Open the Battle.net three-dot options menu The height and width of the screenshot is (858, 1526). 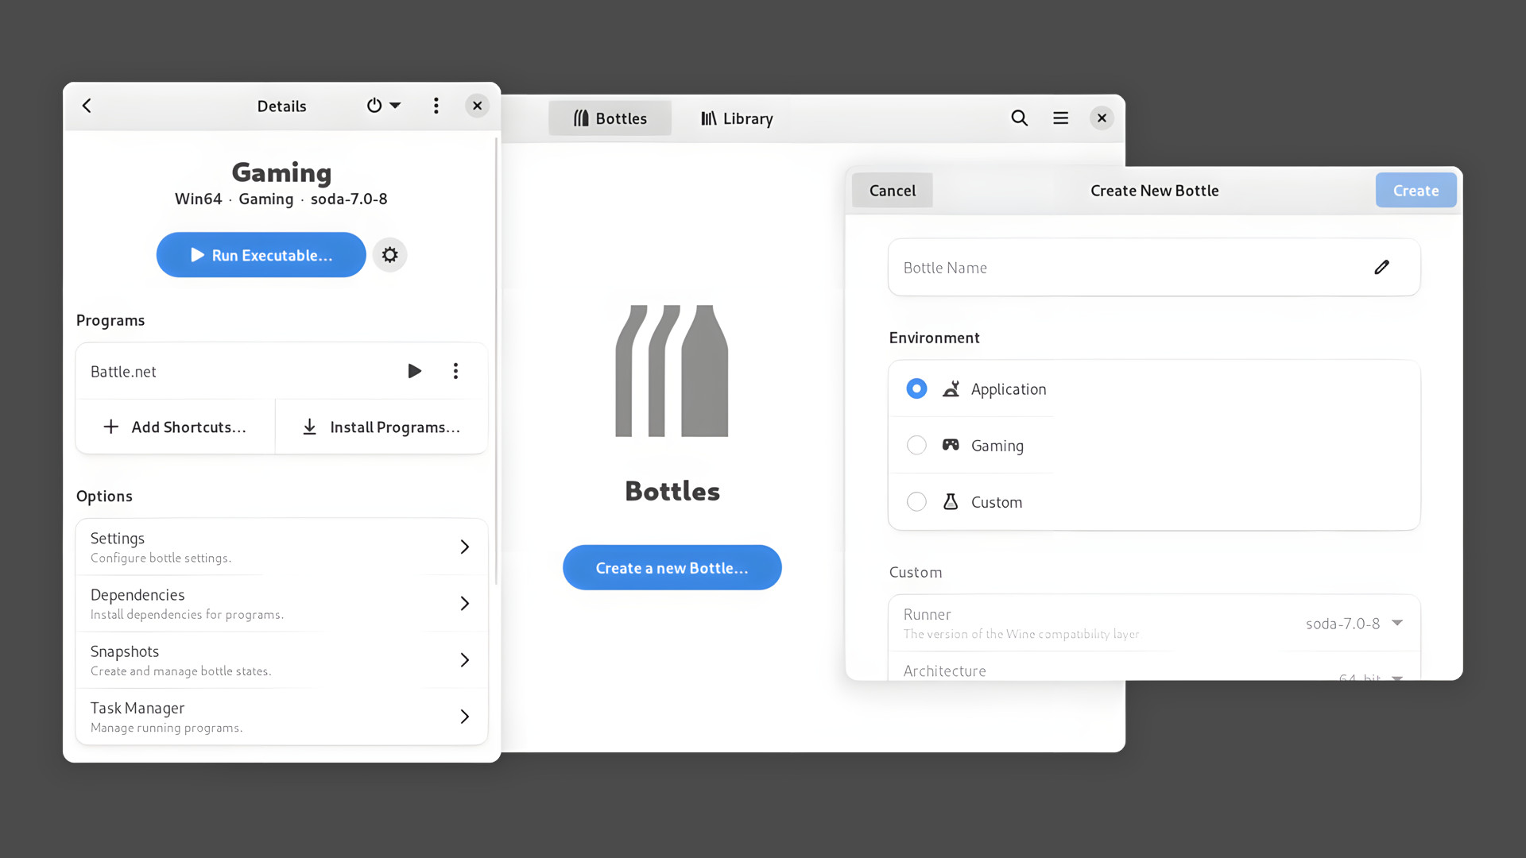coord(455,371)
